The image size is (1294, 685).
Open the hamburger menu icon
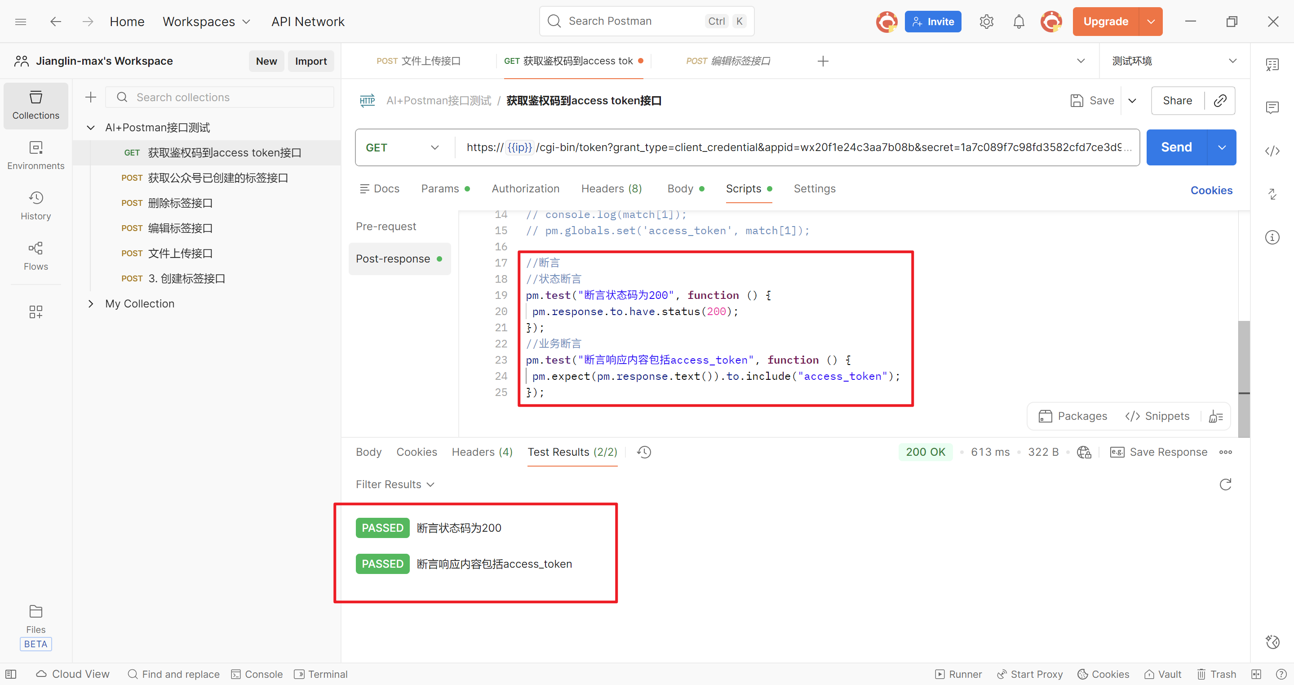pyautogui.click(x=21, y=22)
